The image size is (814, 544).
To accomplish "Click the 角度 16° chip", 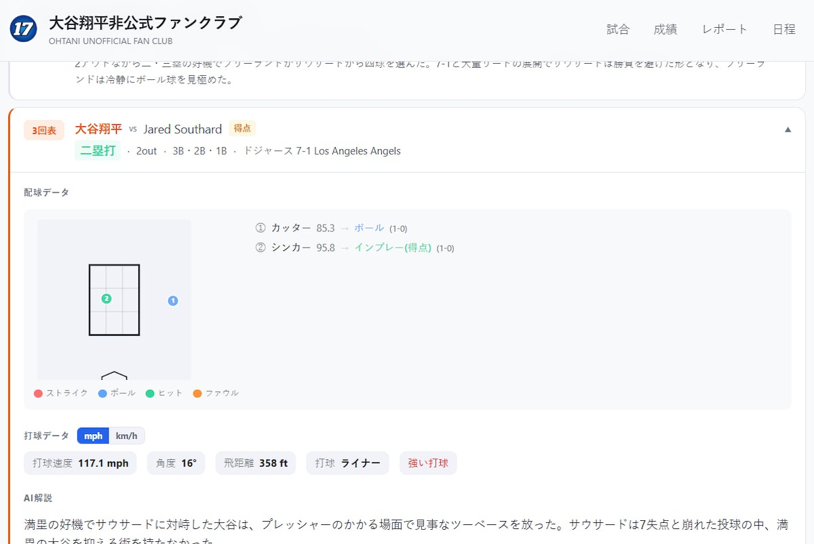I will click(176, 463).
